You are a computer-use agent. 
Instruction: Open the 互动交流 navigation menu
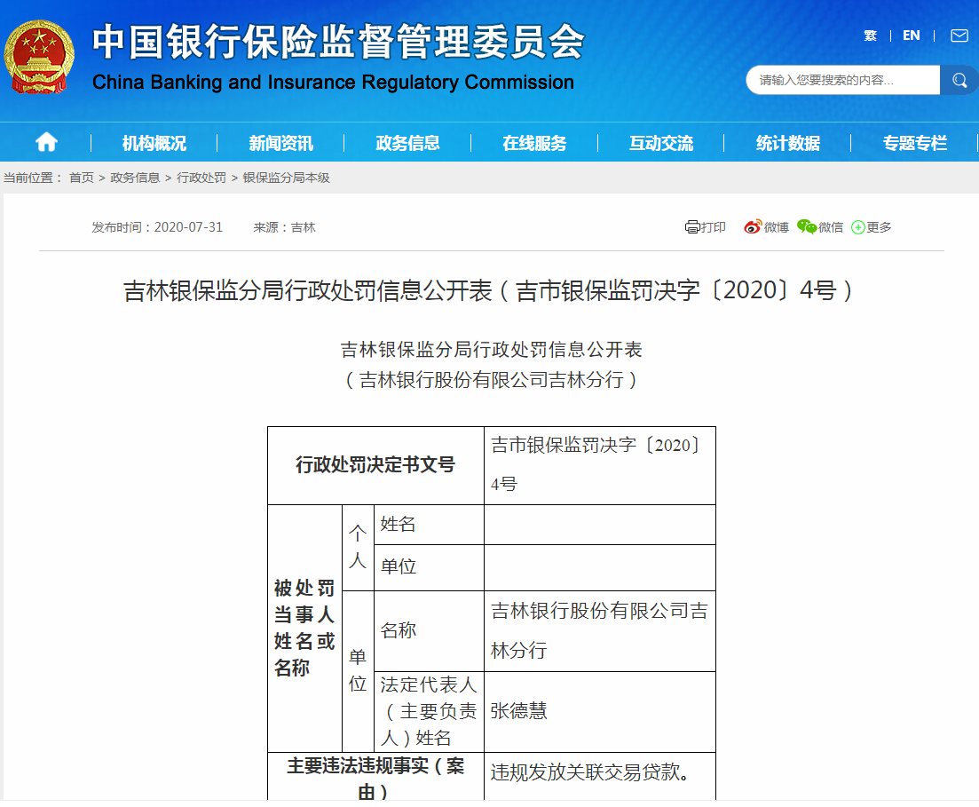(661, 142)
